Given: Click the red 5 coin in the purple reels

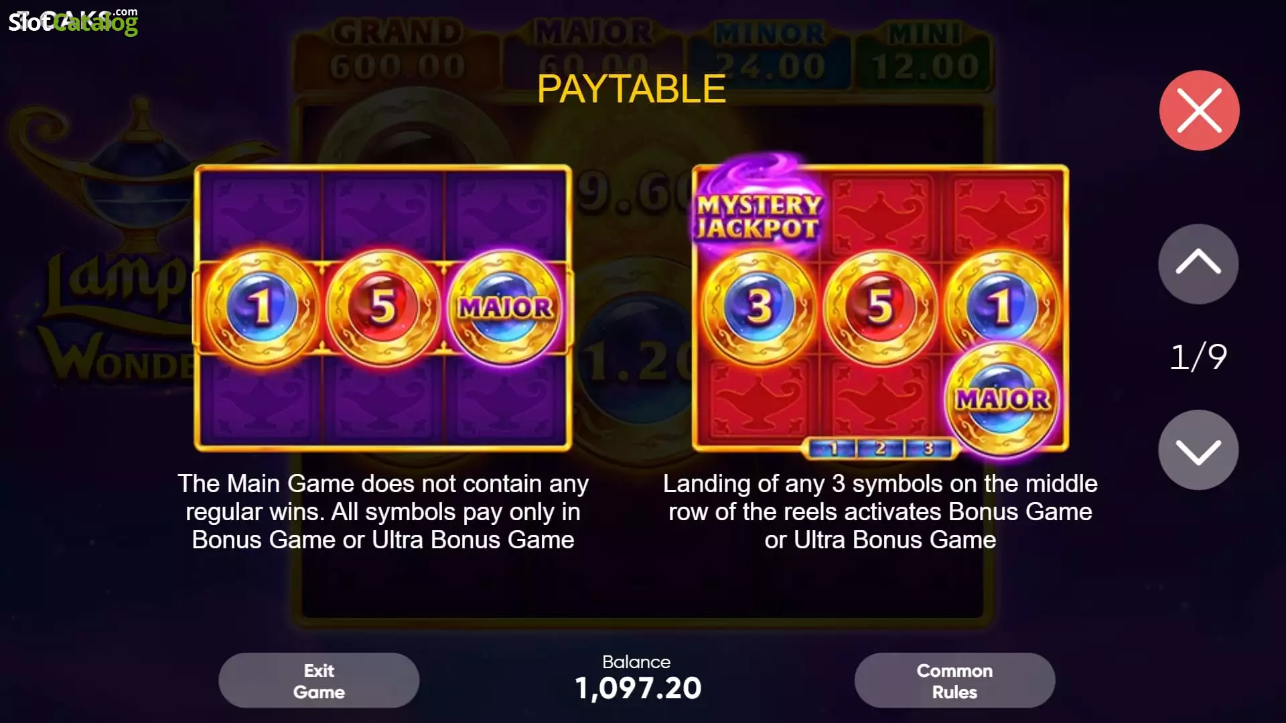Looking at the screenshot, I should [x=383, y=307].
